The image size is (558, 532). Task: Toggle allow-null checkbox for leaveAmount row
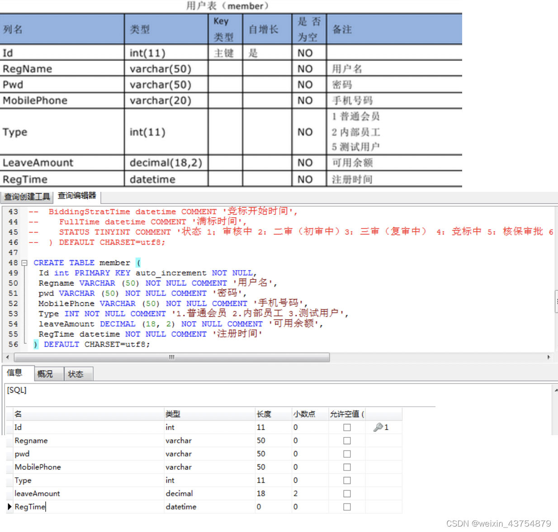[347, 494]
